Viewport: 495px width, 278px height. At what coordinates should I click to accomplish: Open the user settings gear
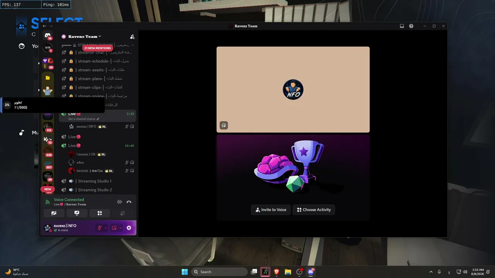pos(129,228)
